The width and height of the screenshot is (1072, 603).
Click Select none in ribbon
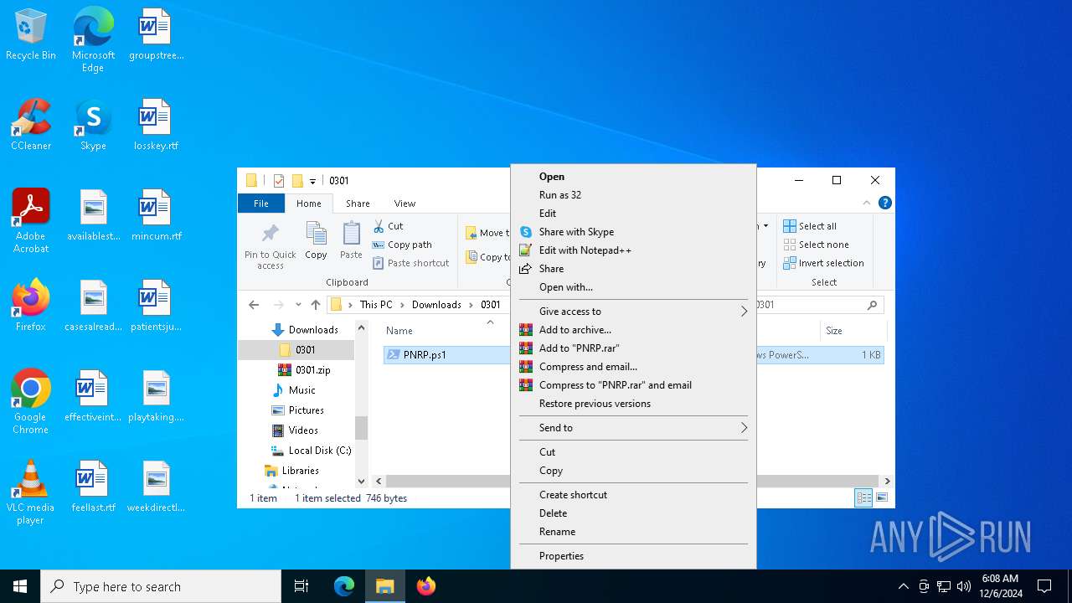(x=817, y=245)
